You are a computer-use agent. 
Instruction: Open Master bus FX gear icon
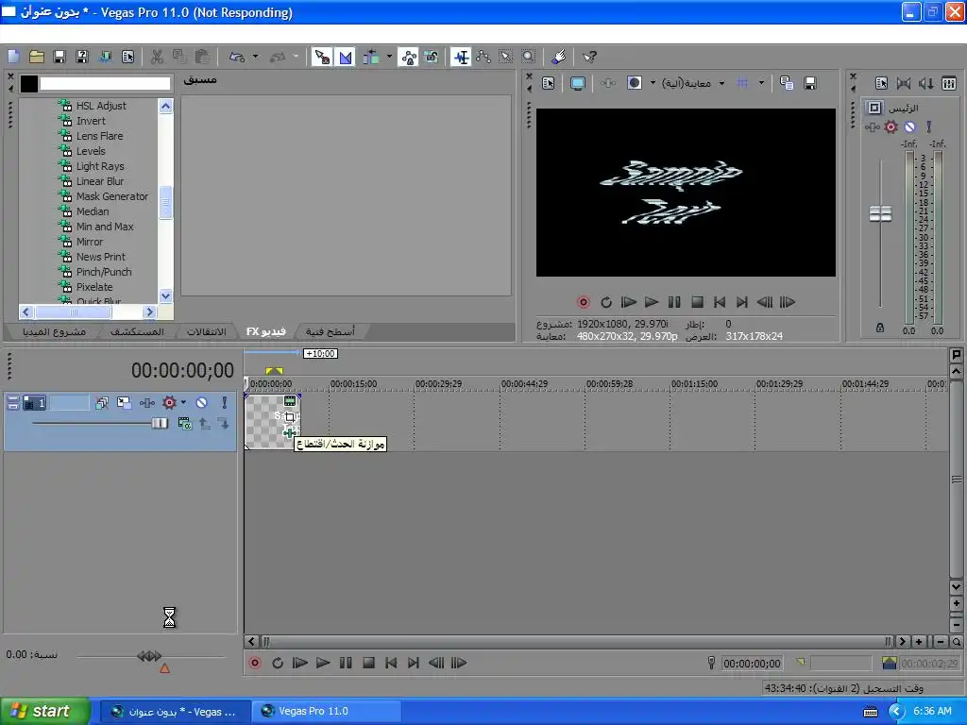pos(891,127)
